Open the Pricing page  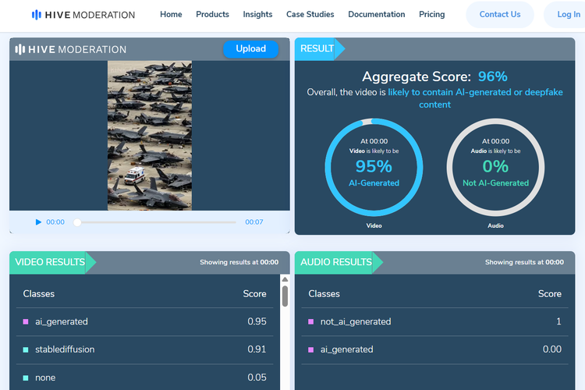[x=431, y=14]
